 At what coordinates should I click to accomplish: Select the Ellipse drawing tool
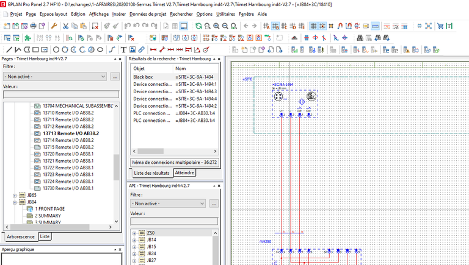click(x=100, y=49)
